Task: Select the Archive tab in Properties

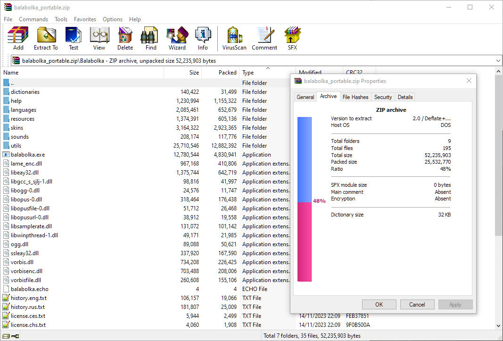Action: 328,96
